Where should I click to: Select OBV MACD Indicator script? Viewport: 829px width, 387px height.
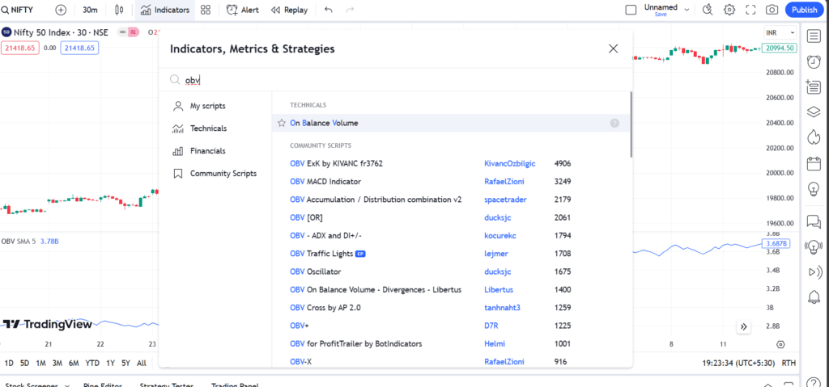(x=325, y=182)
